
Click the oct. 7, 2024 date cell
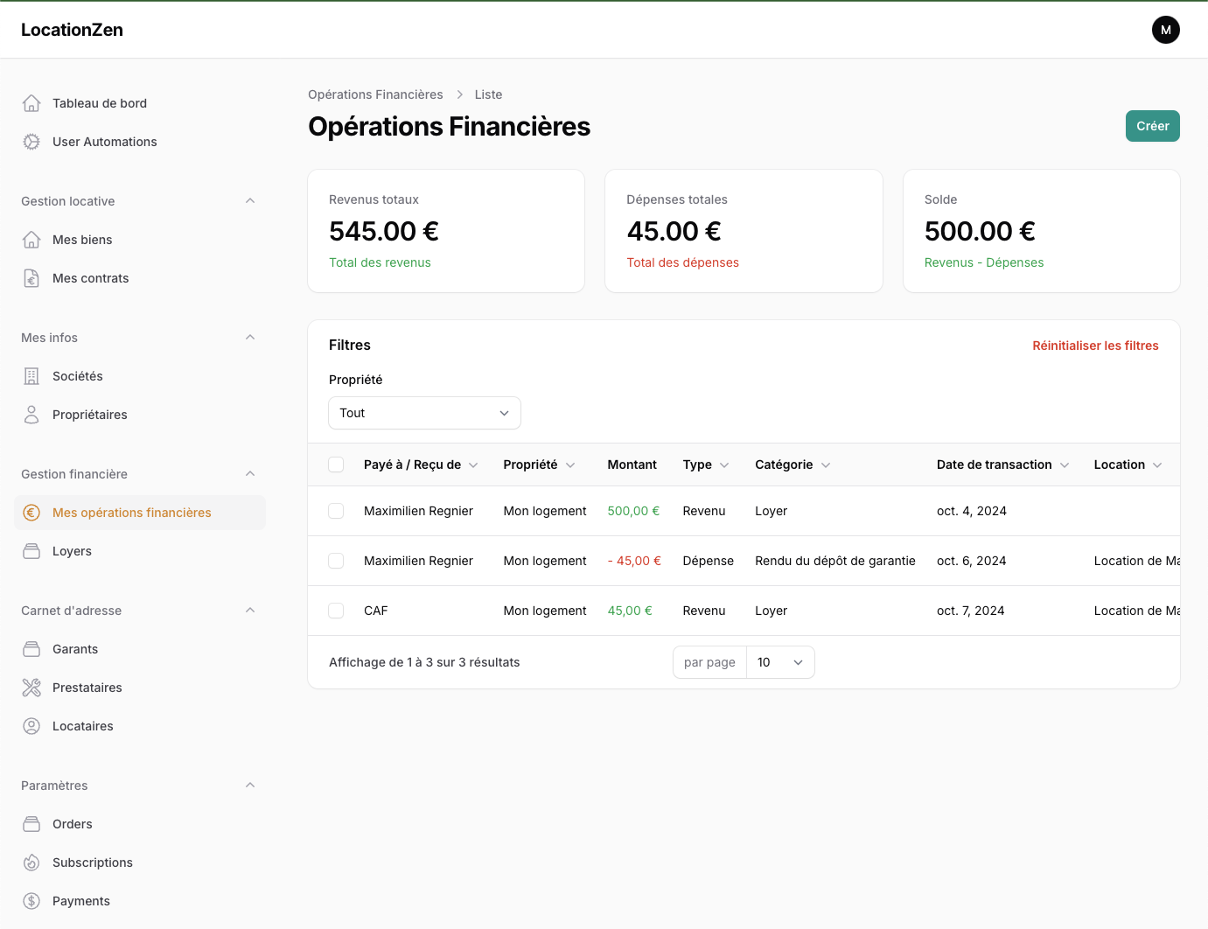(x=970, y=611)
